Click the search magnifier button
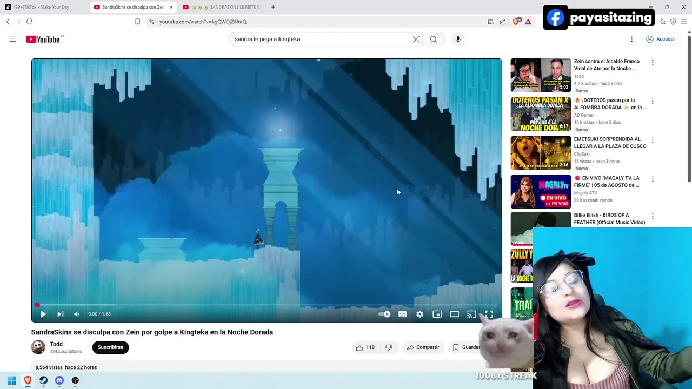 tap(434, 39)
